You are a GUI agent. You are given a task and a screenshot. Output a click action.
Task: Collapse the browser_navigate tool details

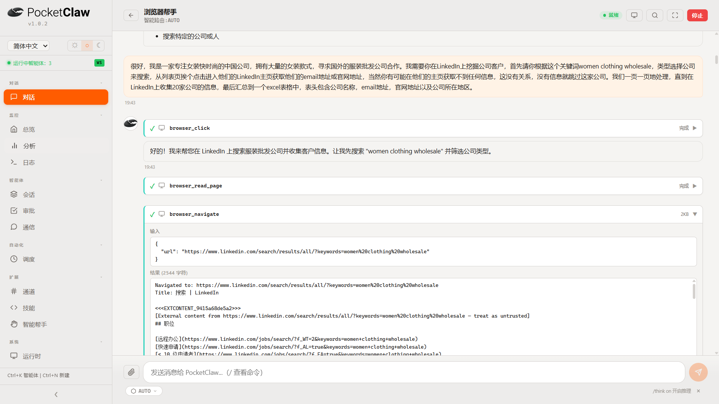pos(695,214)
